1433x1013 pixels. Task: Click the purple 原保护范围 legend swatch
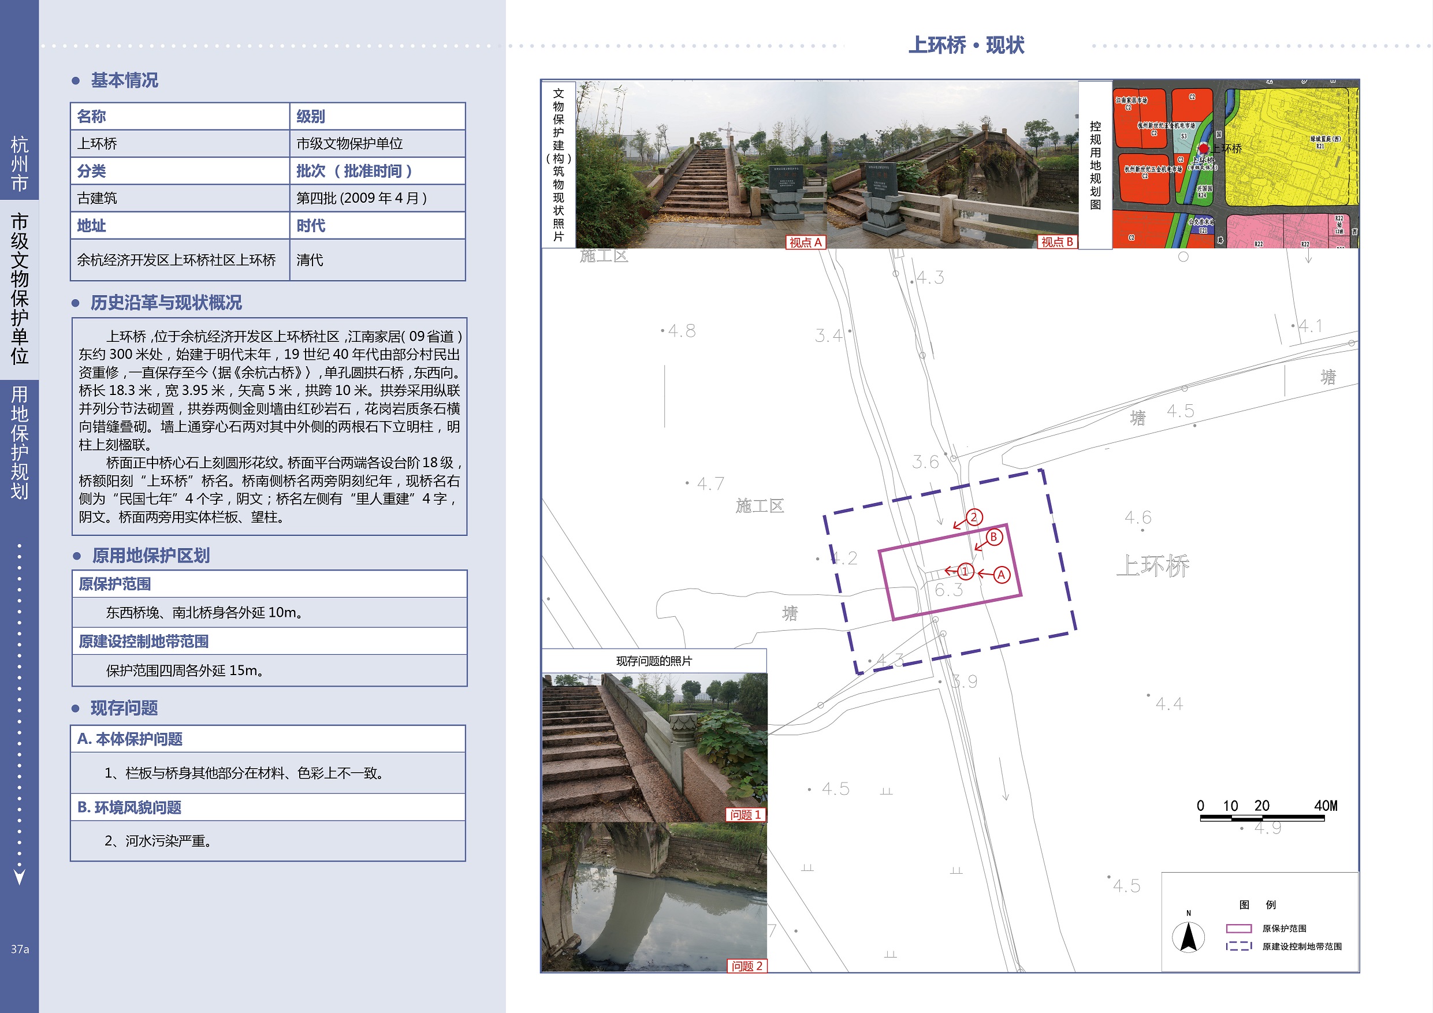click(x=1239, y=928)
